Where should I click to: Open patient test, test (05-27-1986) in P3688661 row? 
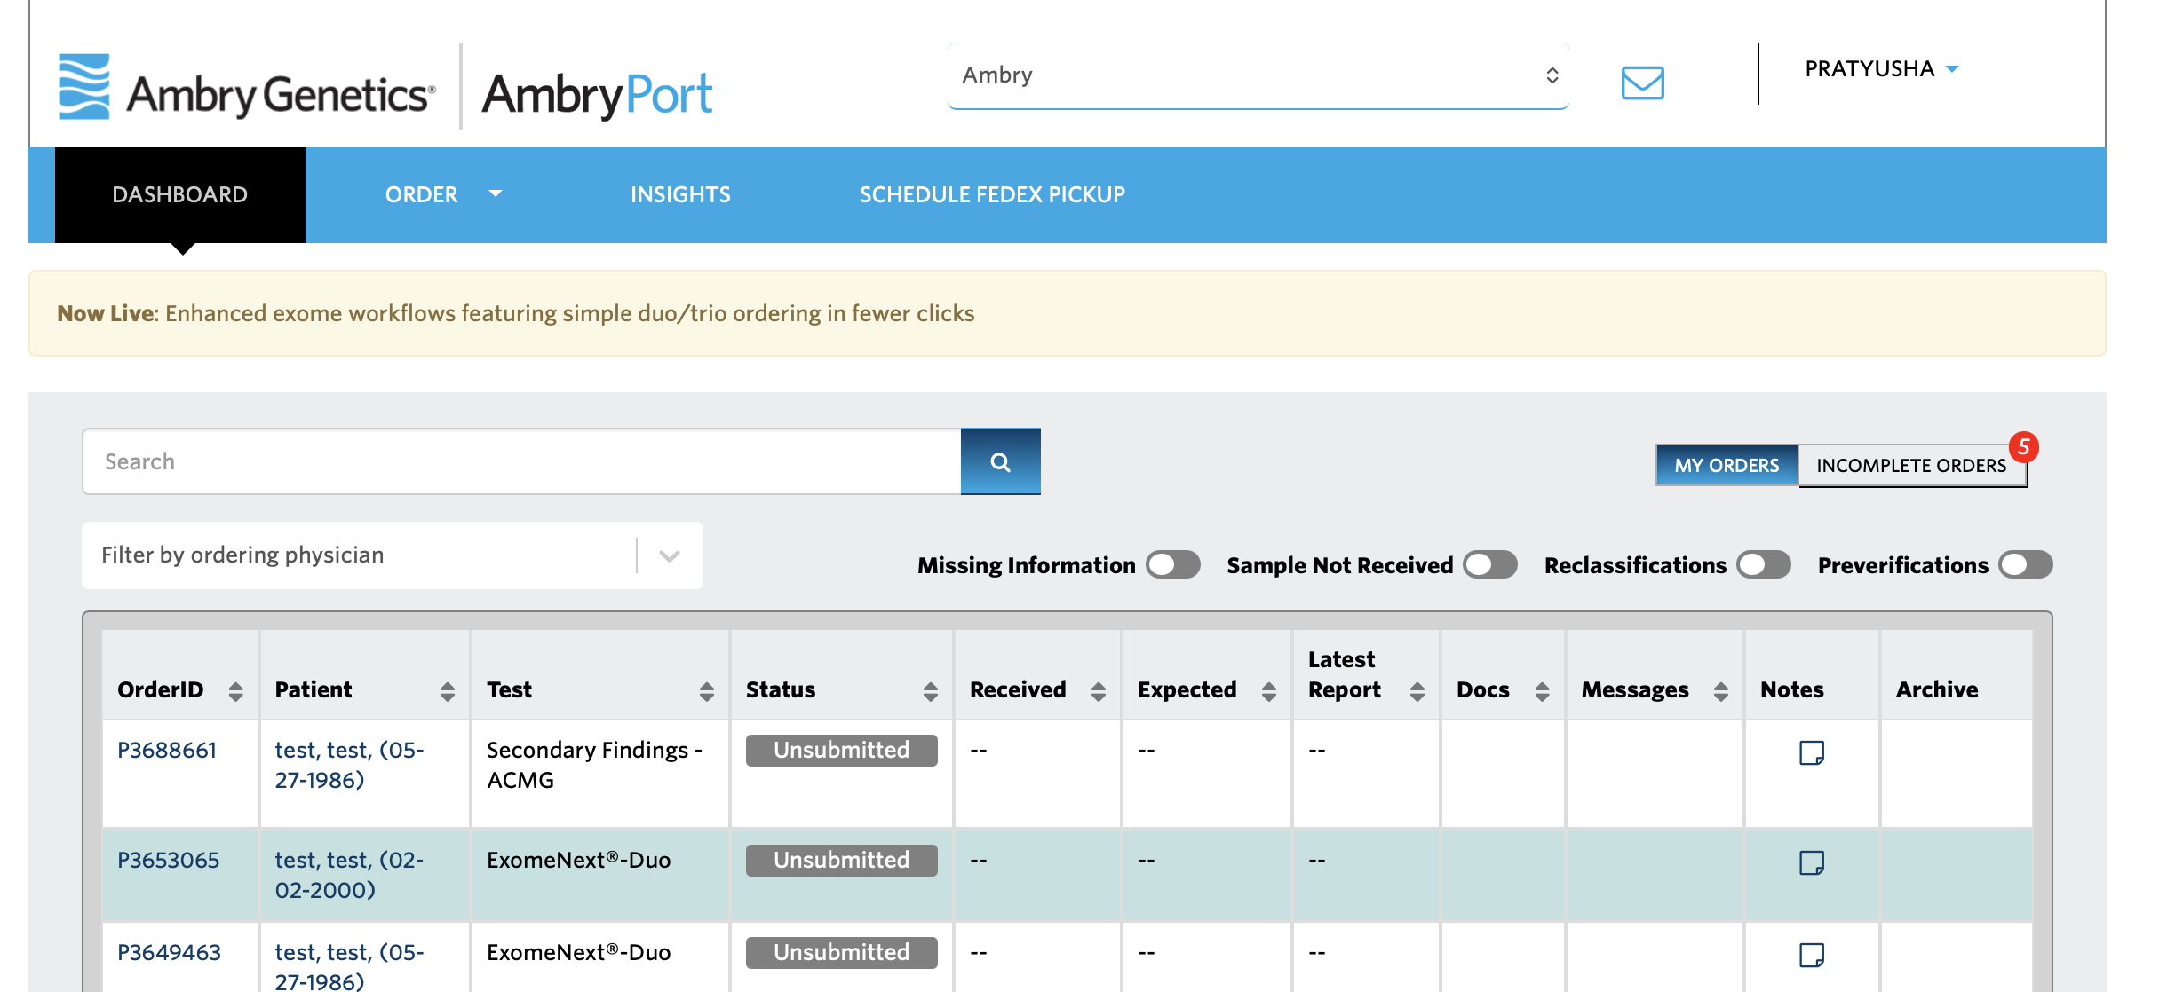[349, 765]
